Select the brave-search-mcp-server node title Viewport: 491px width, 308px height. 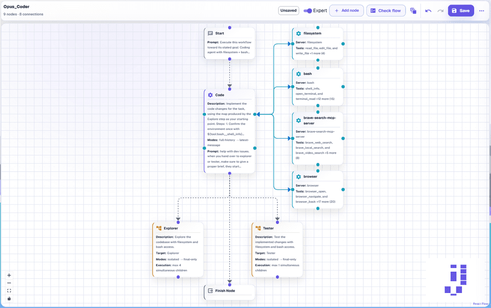tap(320, 120)
